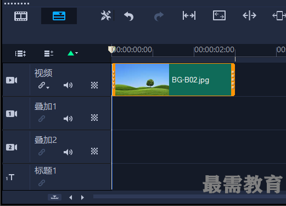The image size is (286, 206).
Task: Click the partially visible roll tool icon
Action: tap(279, 16)
